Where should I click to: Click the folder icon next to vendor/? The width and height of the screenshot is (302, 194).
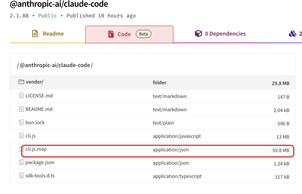pos(22,82)
